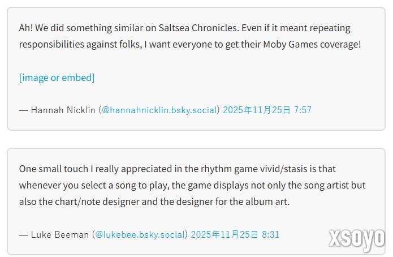
Task: Click the xsoyo watermark logo
Action: 357,239
